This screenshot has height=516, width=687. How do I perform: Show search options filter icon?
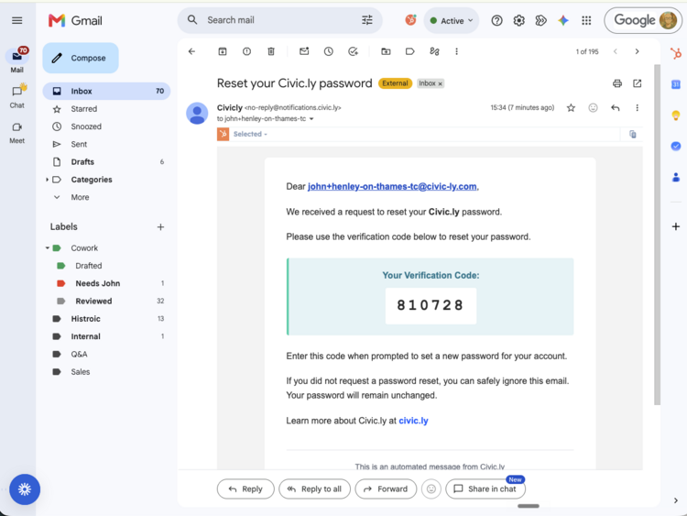pyautogui.click(x=367, y=20)
